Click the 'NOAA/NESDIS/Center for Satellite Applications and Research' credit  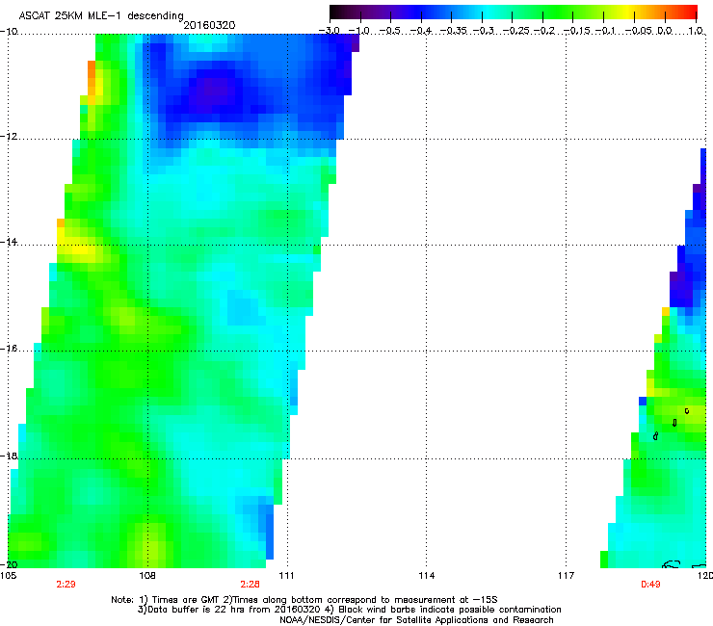pyautogui.click(x=416, y=620)
